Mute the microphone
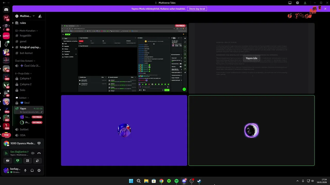The width and height of the screenshot is (330, 185). coord(25,170)
